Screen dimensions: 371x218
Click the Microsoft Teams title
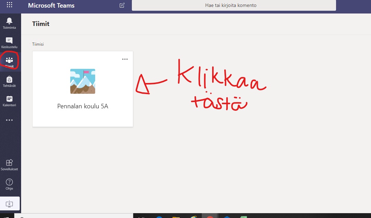coord(51,6)
